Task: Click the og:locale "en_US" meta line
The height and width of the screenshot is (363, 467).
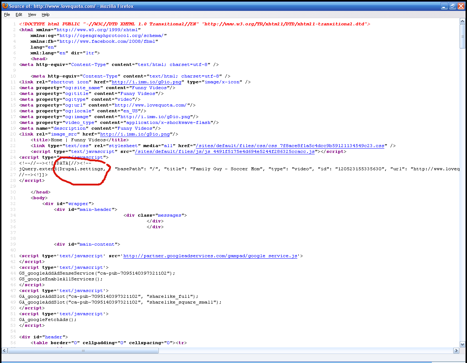Action: pyautogui.click(x=83, y=111)
